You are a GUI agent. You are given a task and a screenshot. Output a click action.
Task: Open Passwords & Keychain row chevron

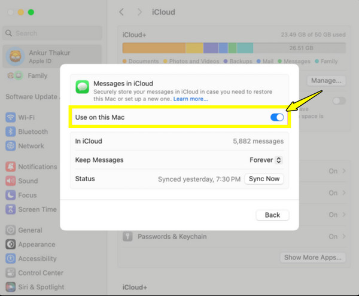(344, 236)
